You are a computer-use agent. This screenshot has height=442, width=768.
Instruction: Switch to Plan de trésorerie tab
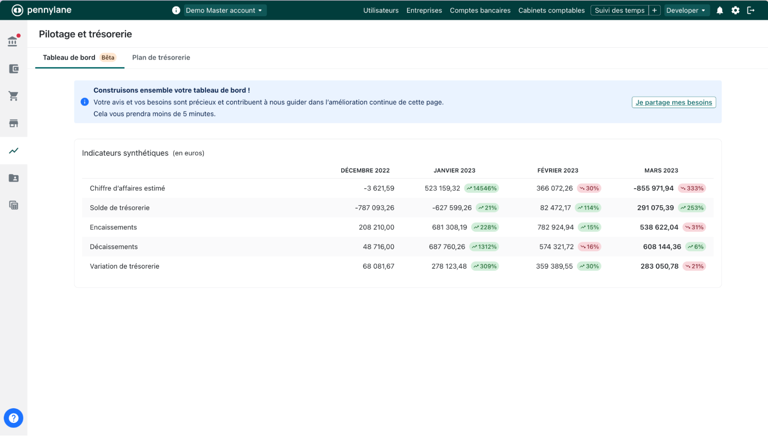161,58
